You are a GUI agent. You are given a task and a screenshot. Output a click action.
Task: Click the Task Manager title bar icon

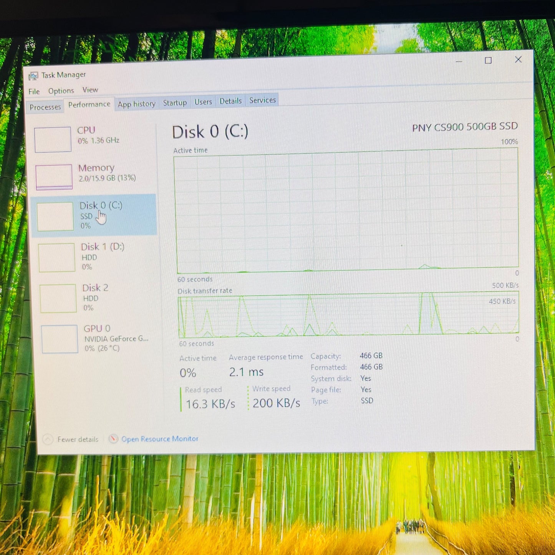tap(34, 75)
